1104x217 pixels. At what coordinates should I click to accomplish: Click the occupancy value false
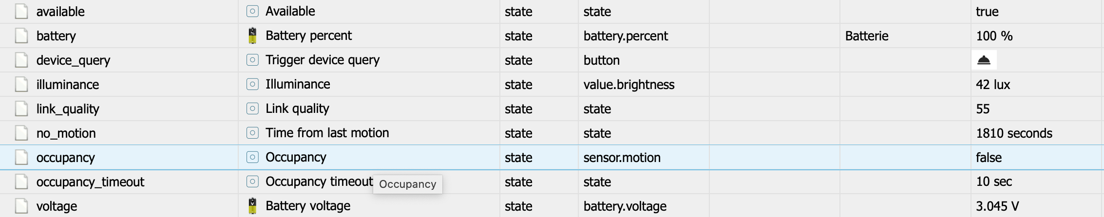[989, 158]
